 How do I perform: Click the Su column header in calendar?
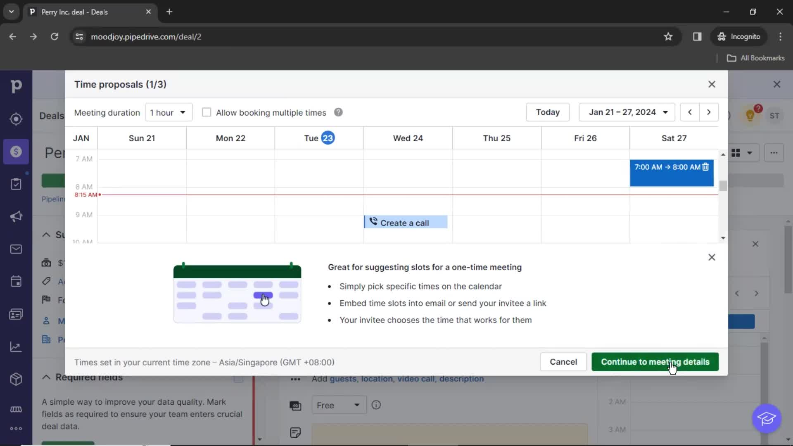(x=142, y=138)
